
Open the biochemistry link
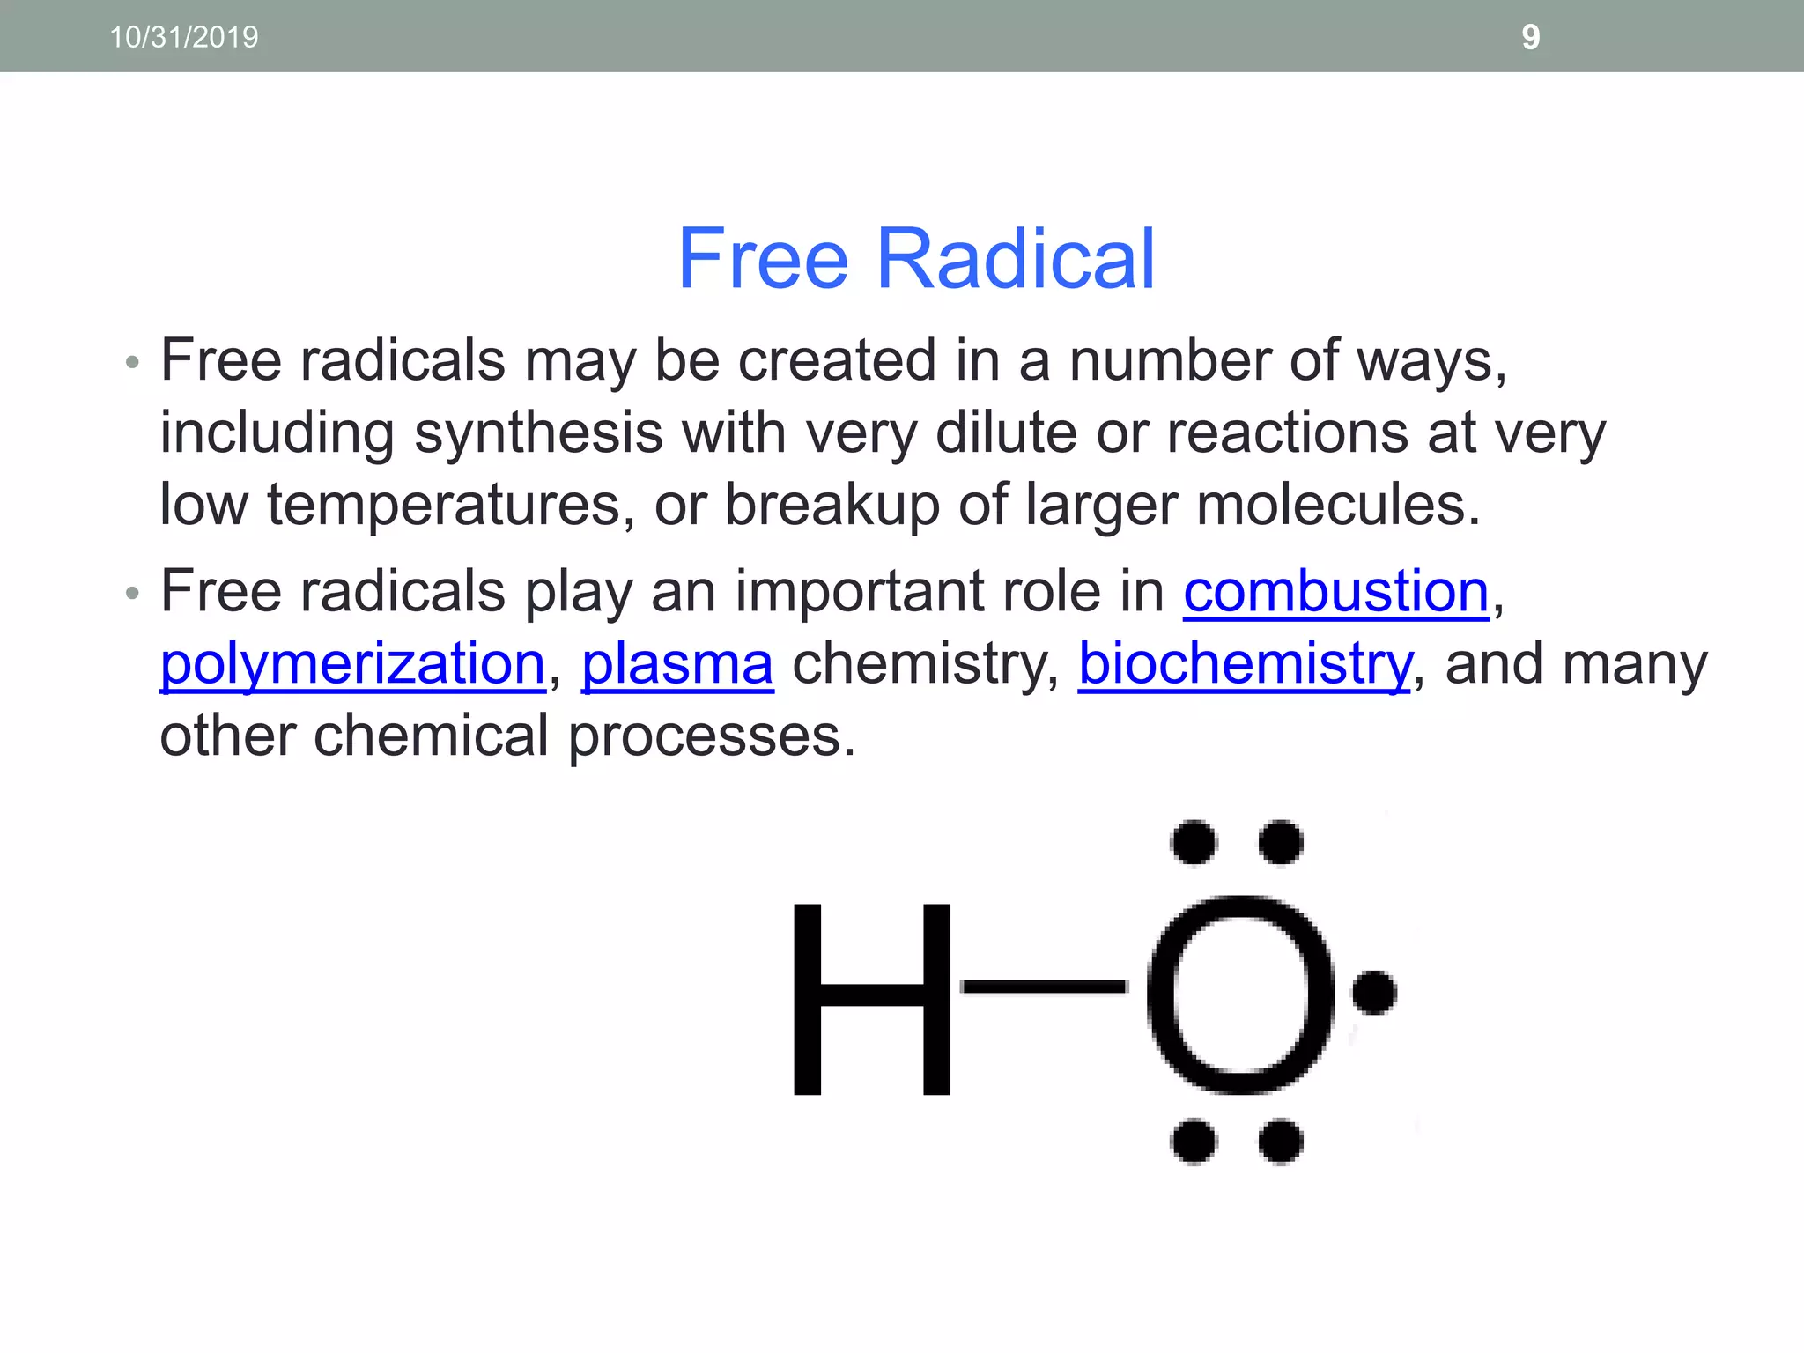(1246, 666)
